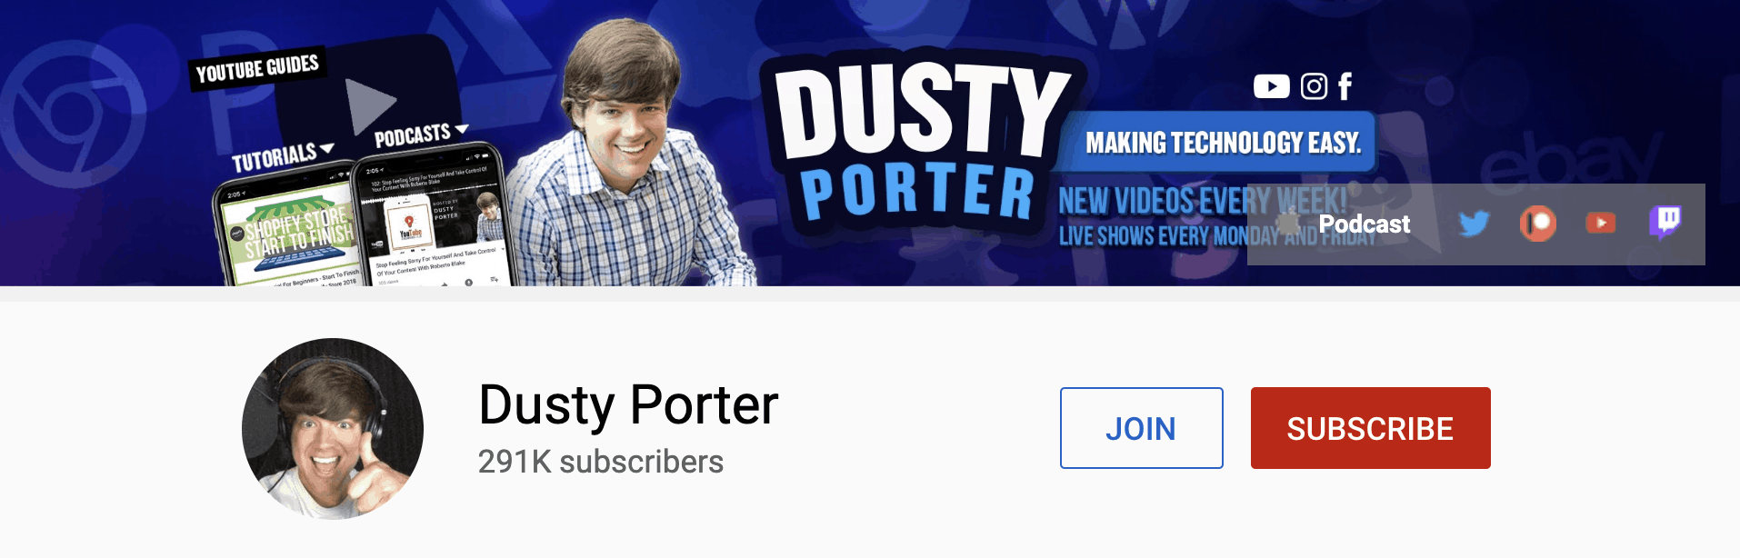The height and width of the screenshot is (558, 1740).
Task: Open the Twitter link icon
Action: tap(1474, 223)
